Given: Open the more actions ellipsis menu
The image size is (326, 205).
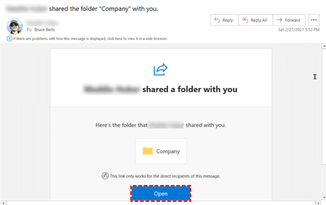Looking at the screenshot, I should [314, 20].
